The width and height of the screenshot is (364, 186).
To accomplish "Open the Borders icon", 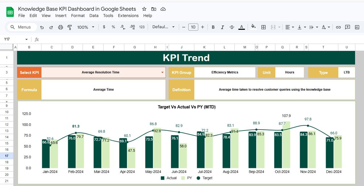I will (263, 27).
